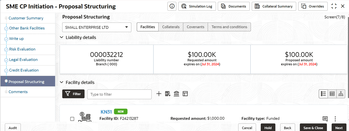Click Requested amount $1,000.00 text
The image size is (349, 131).
coord(198,118)
